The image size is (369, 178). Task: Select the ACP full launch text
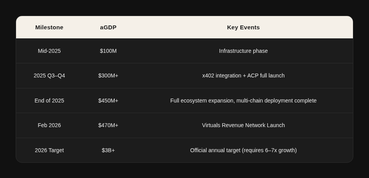click(x=266, y=76)
